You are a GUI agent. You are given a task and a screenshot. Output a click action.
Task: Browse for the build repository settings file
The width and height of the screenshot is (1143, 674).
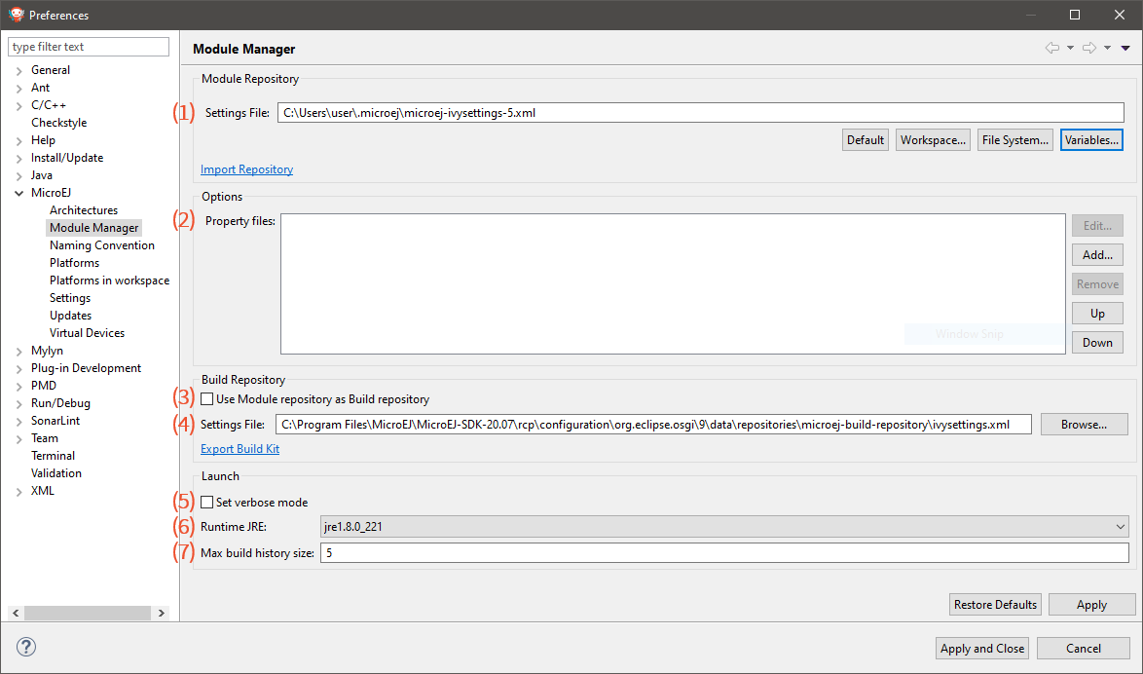[1084, 424]
